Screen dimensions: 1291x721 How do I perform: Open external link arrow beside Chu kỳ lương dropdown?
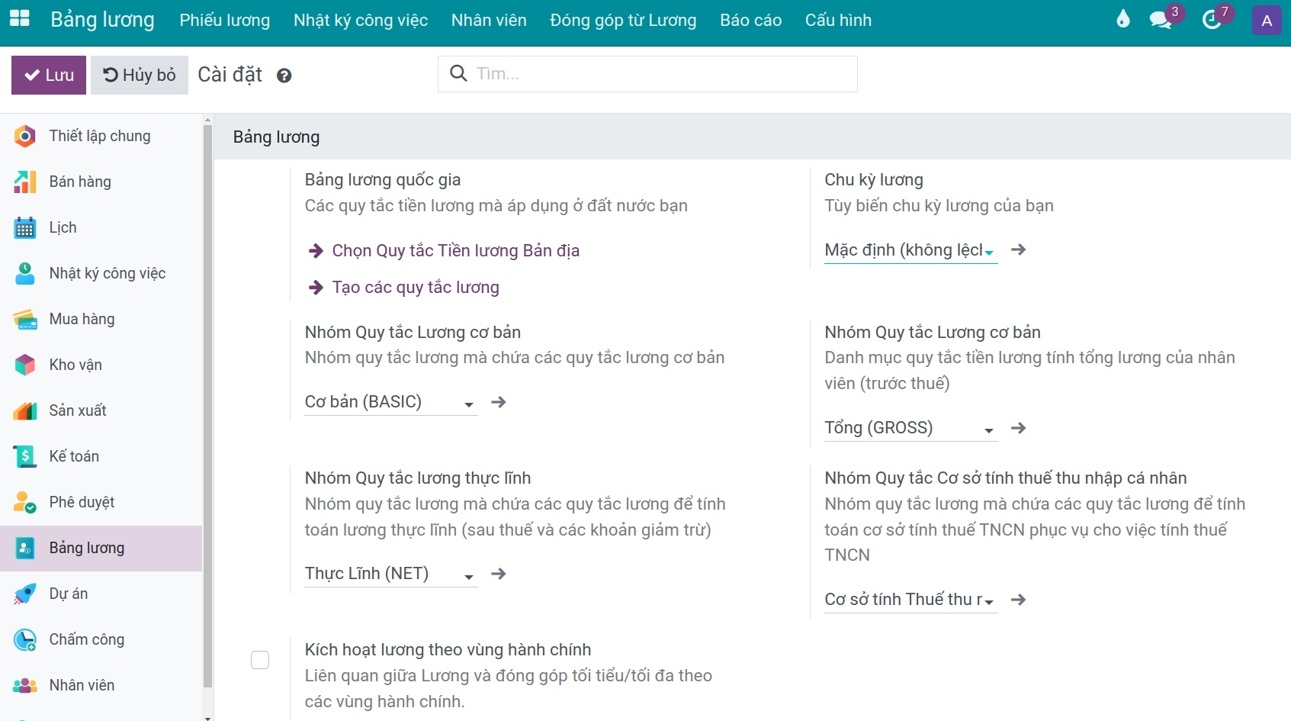click(x=1018, y=249)
